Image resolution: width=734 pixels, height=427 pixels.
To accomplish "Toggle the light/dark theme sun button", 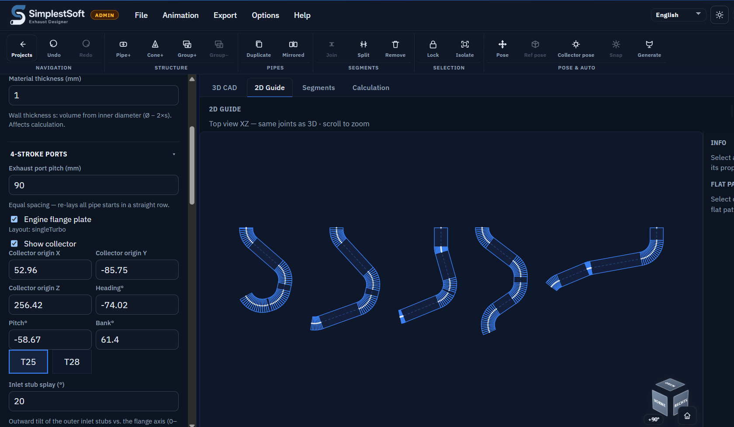I will 720,15.
